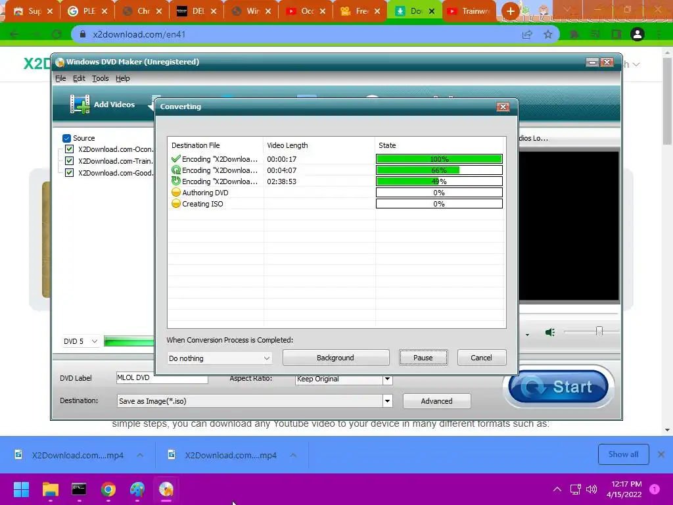The width and height of the screenshot is (673, 505).
Task: Click the Add Videos toolbar icon
Action: coord(80,105)
